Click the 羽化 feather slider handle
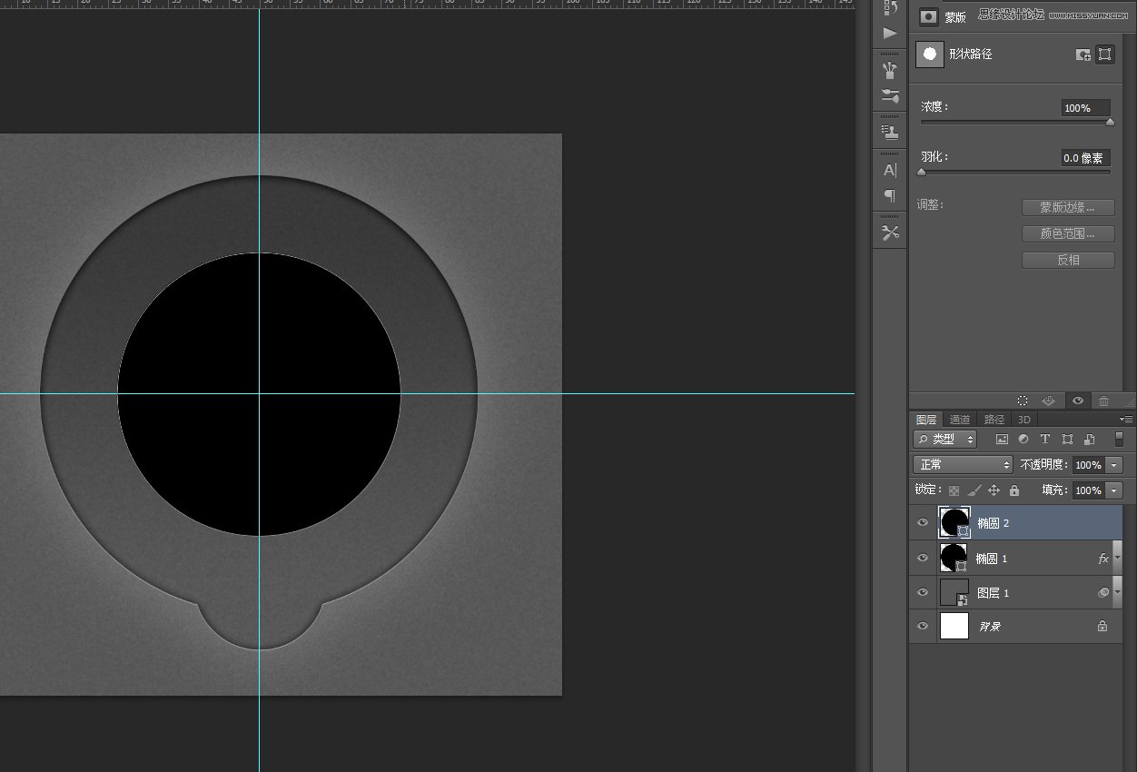Image resolution: width=1137 pixels, height=772 pixels. (922, 172)
